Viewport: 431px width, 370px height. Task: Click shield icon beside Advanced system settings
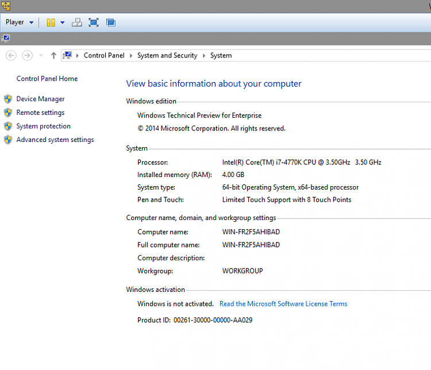coord(8,140)
